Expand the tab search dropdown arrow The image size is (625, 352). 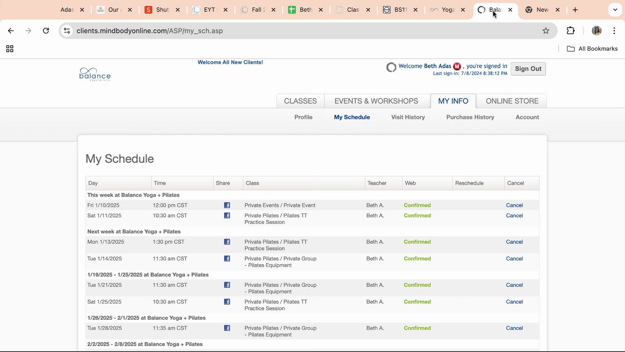615,10
